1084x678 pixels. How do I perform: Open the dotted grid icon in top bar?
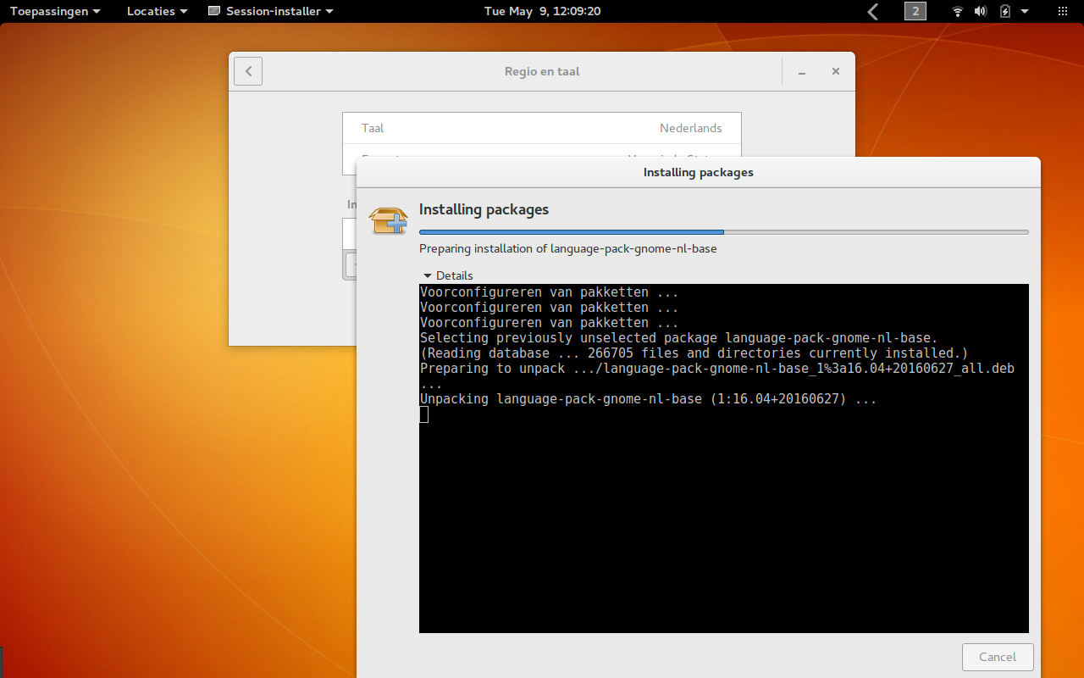click(1063, 11)
